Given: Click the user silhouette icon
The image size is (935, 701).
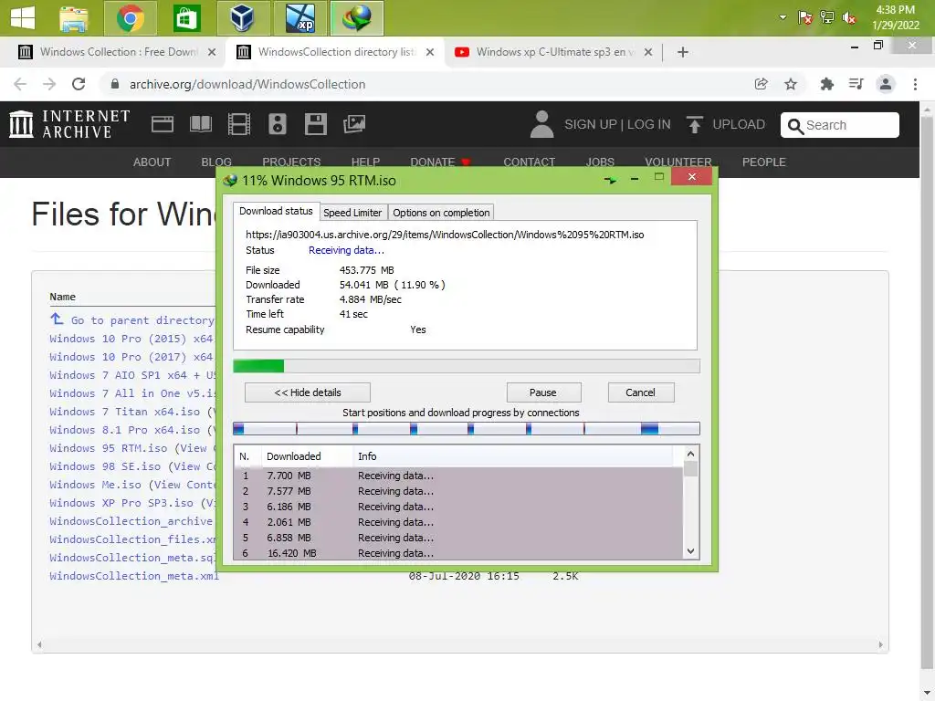Looking at the screenshot, I should [541, 124].
